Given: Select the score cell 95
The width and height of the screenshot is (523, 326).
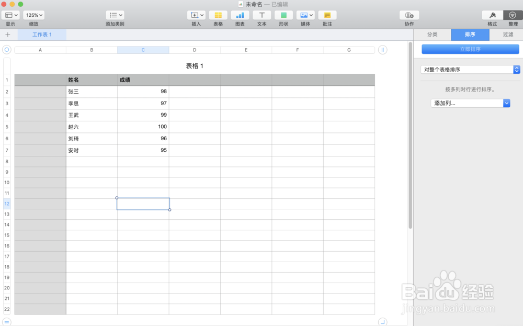Looking at the screenshot, I should (x=143, y=151).
